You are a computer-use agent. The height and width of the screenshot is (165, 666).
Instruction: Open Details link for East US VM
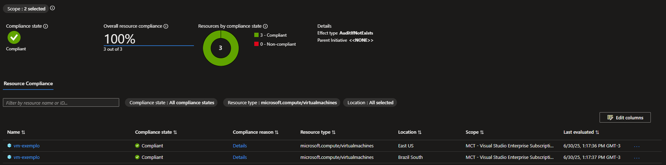pyautogui.click(x=240, y=146)
